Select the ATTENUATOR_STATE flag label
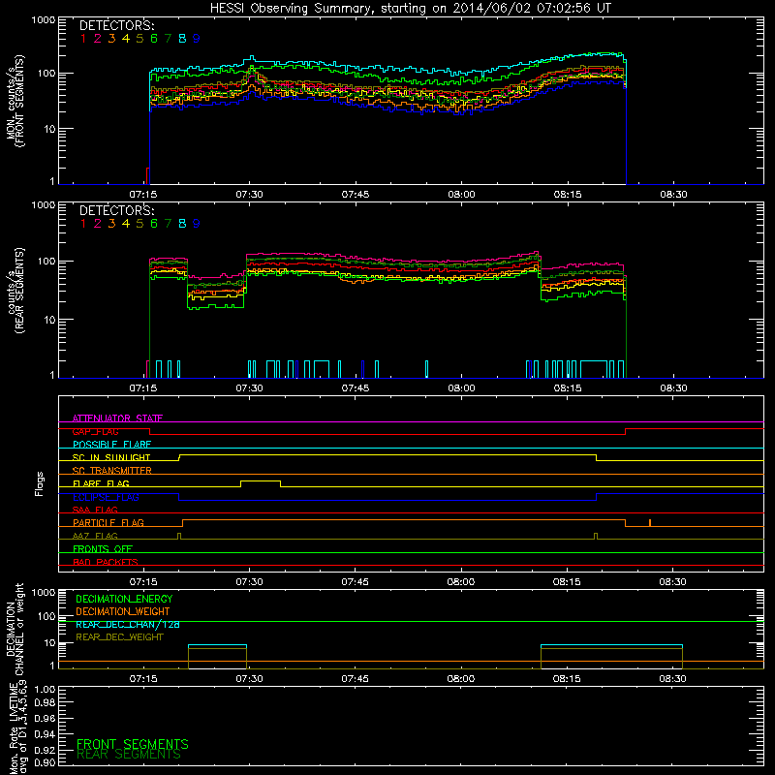 [x=117, y=418]
